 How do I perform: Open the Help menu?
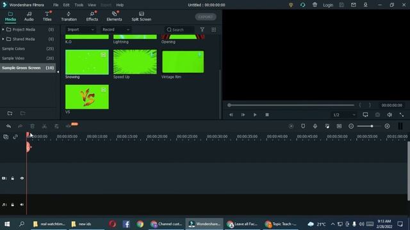[120, 5]
